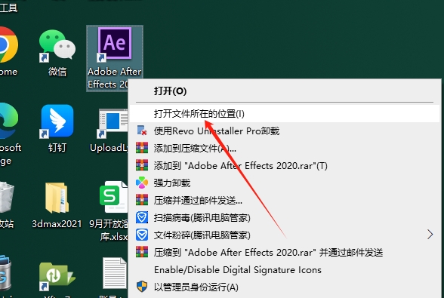Choose 使用Revo Uninstaller Pro卸载

[x=285, y=131]
